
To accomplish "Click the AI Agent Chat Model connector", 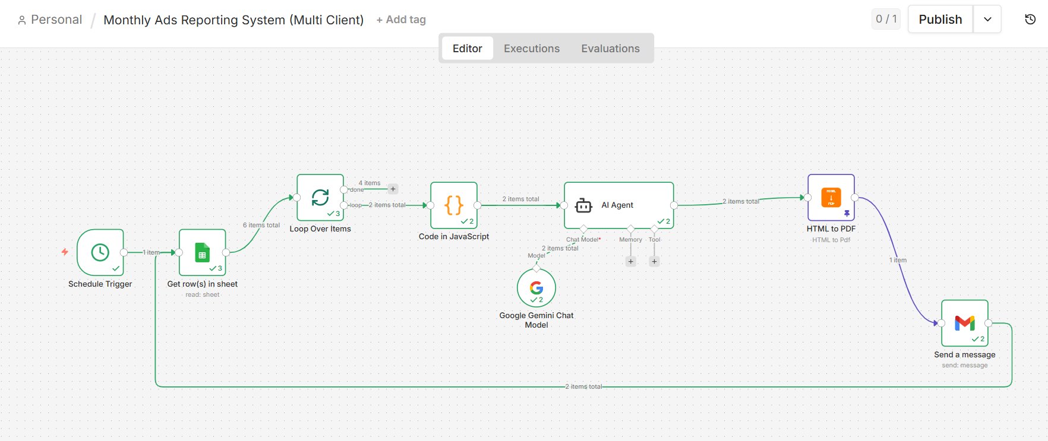I will point(583,229).
